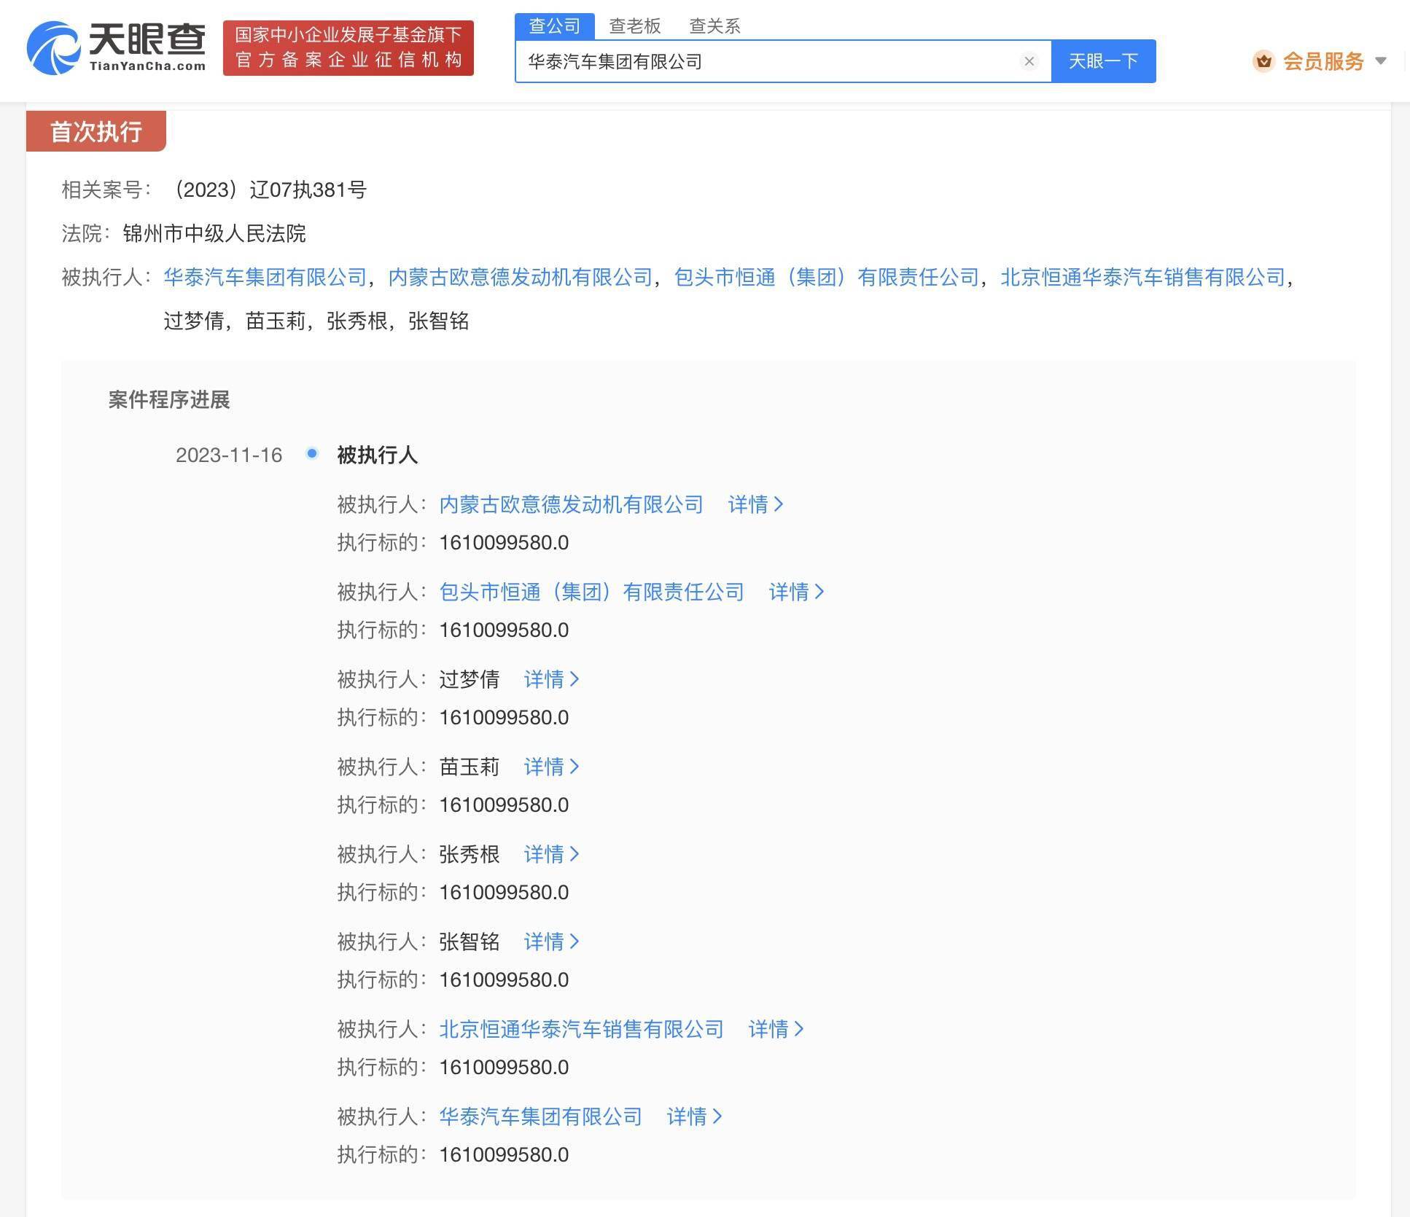Select the 查公司 tab

click(554, 26)
